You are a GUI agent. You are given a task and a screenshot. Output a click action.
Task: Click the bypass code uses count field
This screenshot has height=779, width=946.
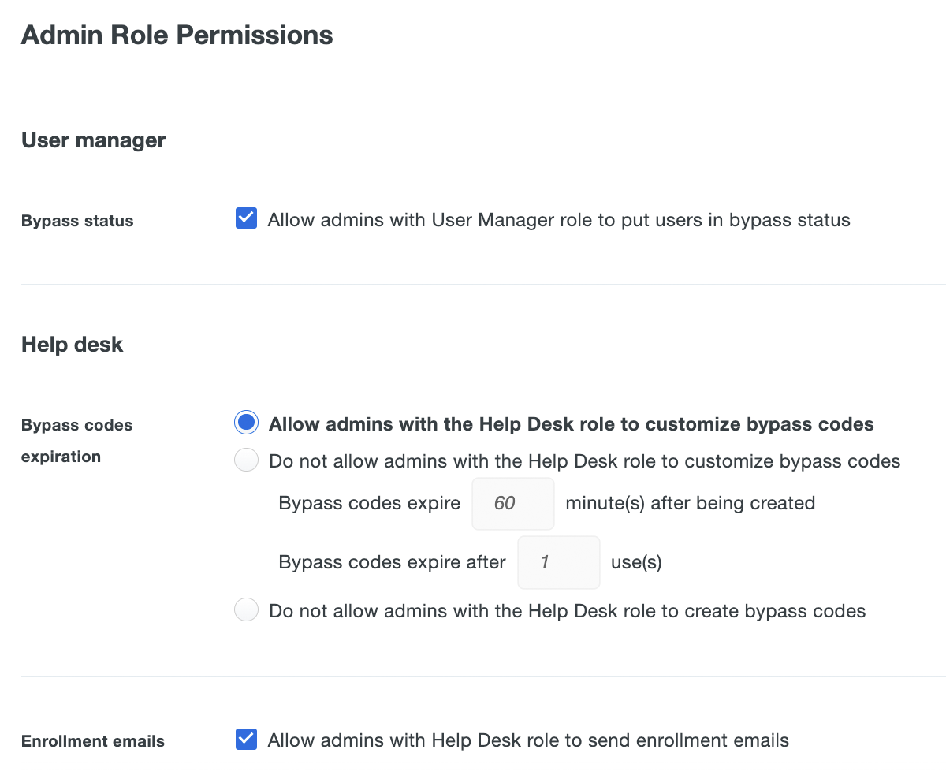(x=558, y=563)
